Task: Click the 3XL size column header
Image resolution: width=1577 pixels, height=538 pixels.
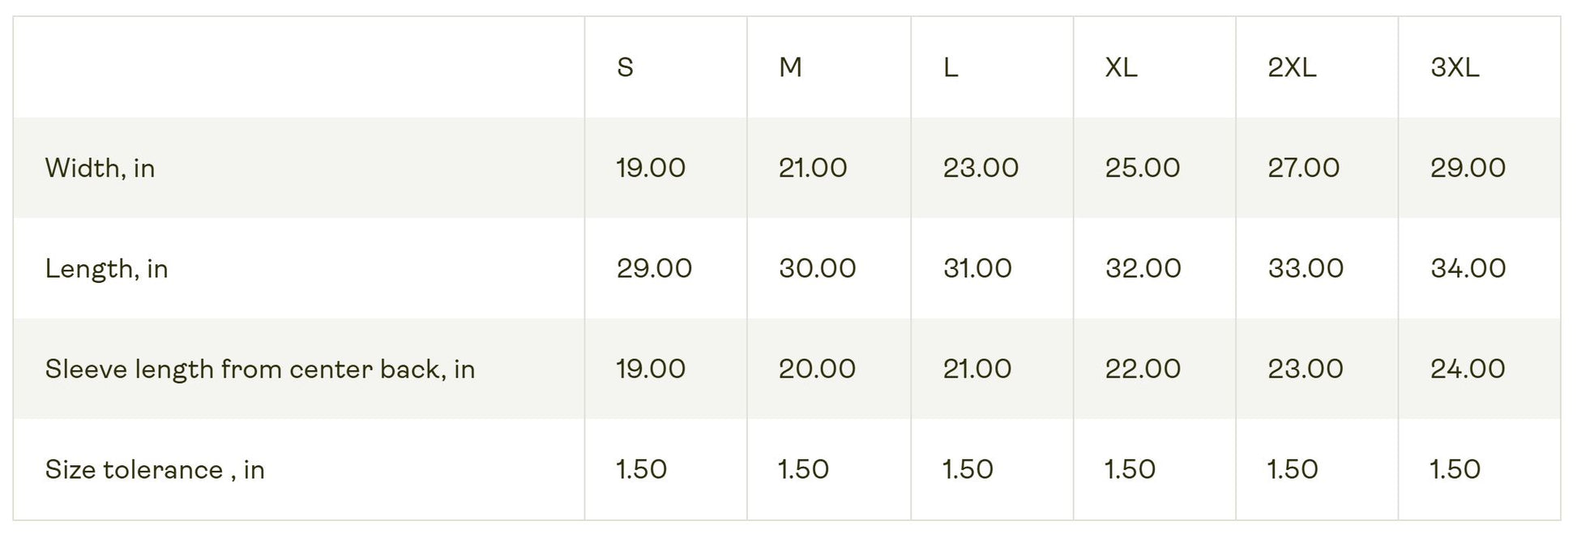Action: (1455, 67)
